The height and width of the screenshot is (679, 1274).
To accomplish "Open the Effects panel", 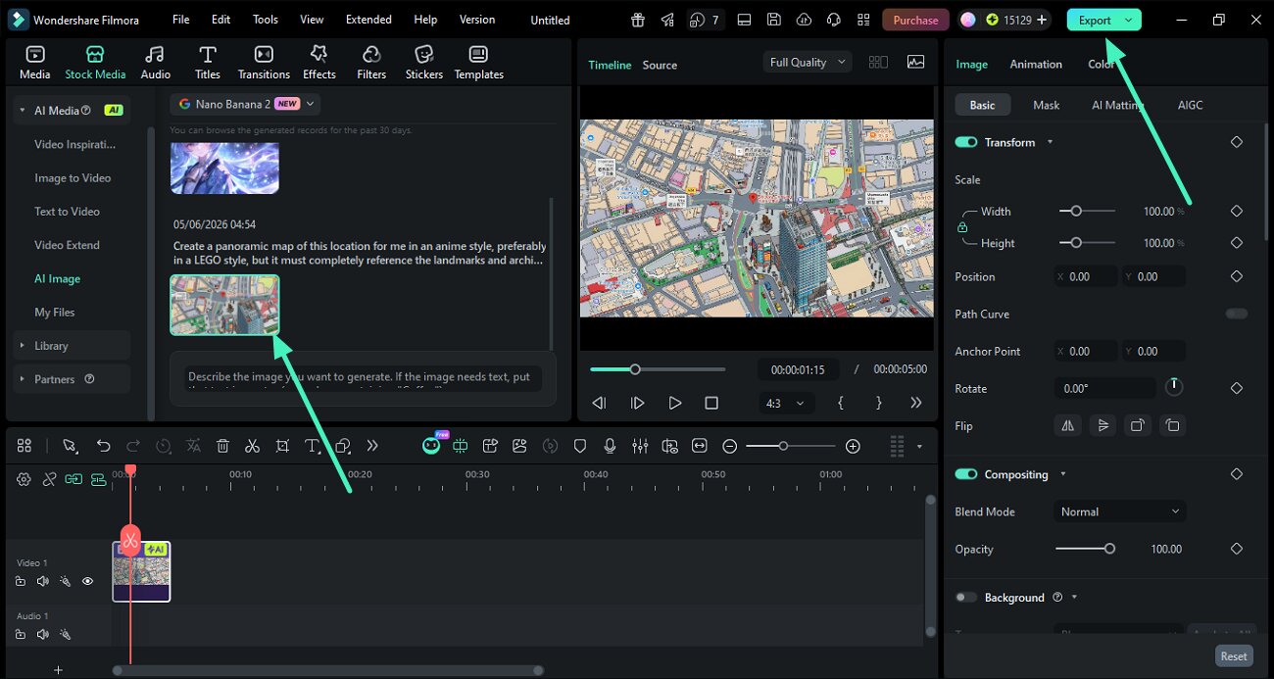I will coord(318,63).
